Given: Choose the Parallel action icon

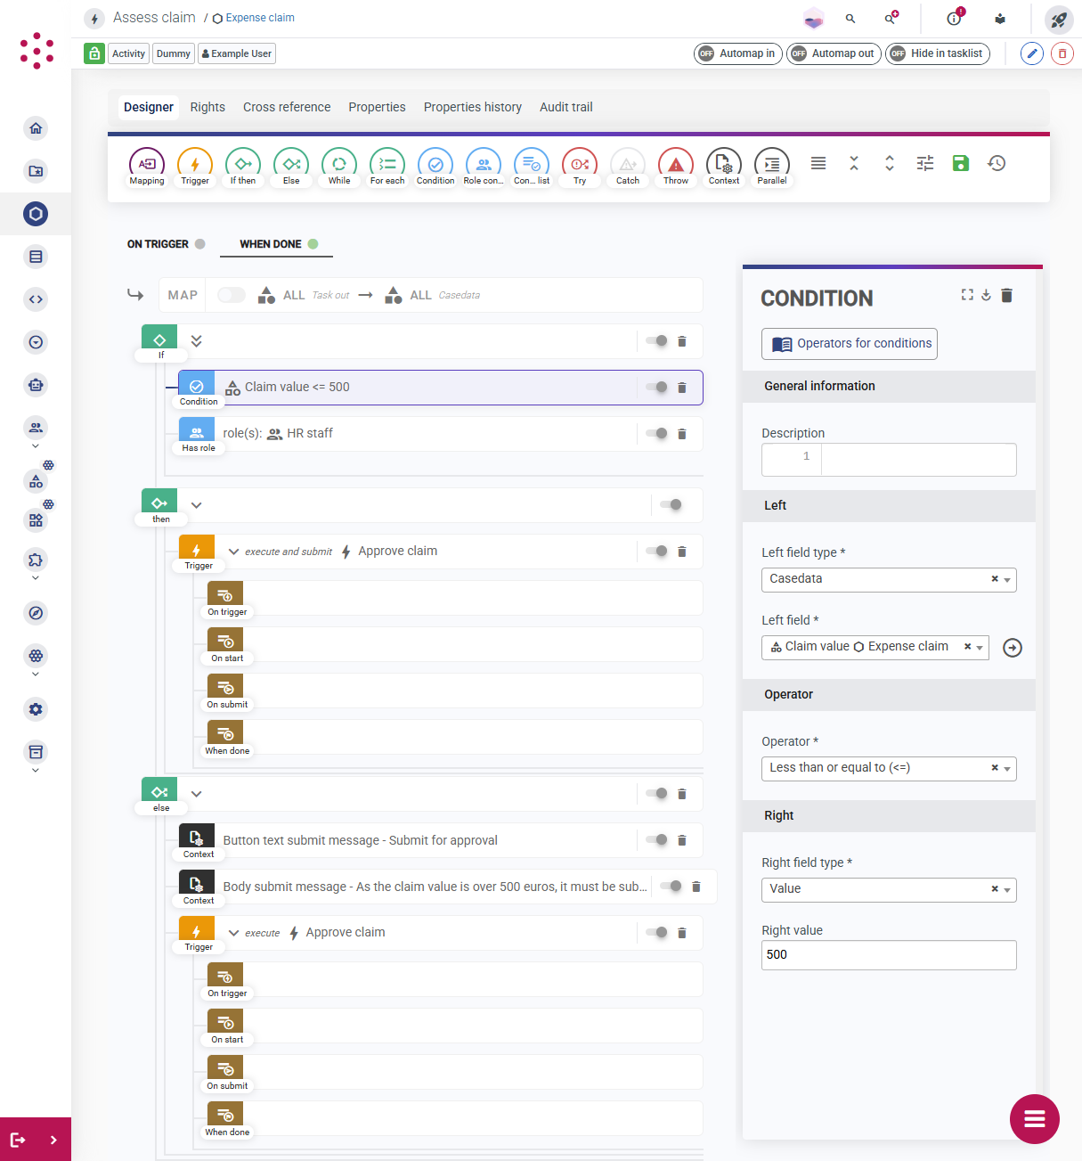Looking at the screenshot, I should click(772, 167).
